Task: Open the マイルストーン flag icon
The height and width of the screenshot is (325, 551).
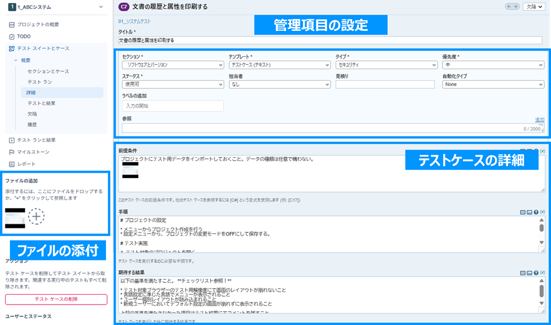Action: [12, 152]
